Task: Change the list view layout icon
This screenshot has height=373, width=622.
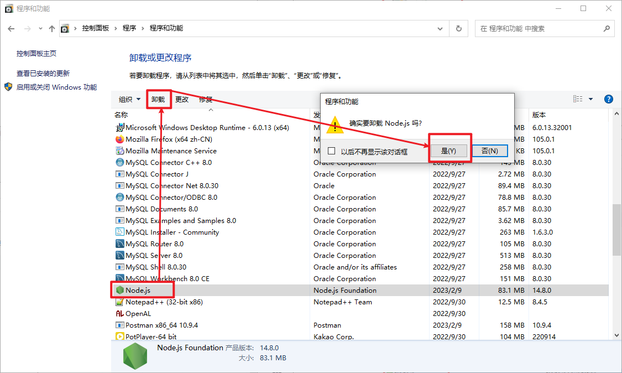Action: pos(578,99)
